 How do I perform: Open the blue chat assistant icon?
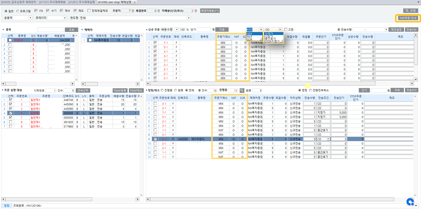[x=410, y=202]
